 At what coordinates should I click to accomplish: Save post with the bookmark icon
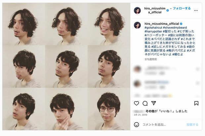(x=196, y=103)
